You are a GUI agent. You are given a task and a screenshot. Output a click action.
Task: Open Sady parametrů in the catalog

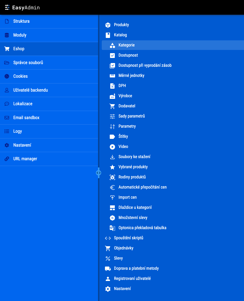coord(132,116)
